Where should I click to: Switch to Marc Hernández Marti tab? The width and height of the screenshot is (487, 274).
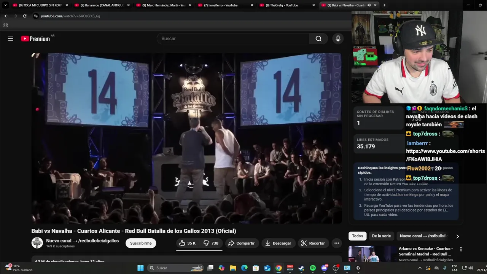[163, 5]
